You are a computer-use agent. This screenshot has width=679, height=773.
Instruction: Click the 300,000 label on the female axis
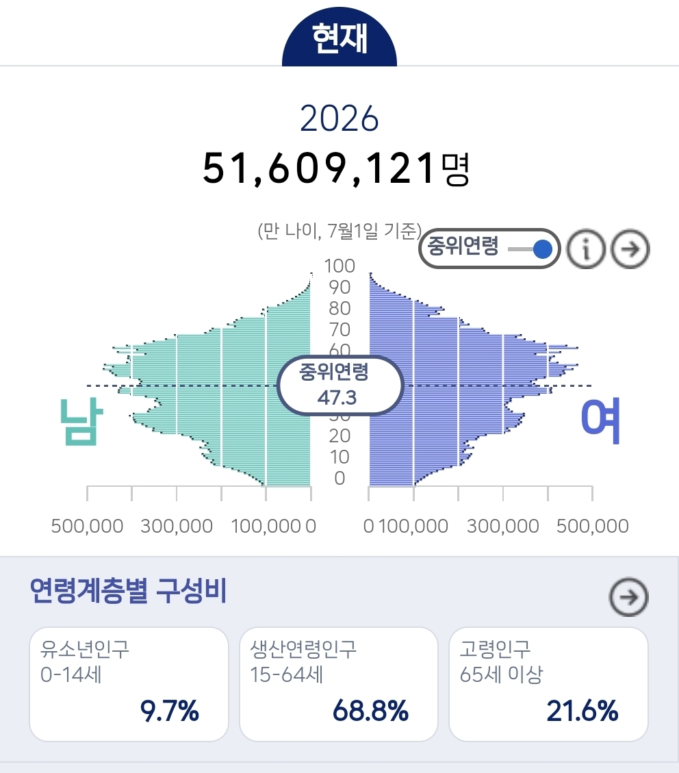pyautogui.click(x=503, y=526)
